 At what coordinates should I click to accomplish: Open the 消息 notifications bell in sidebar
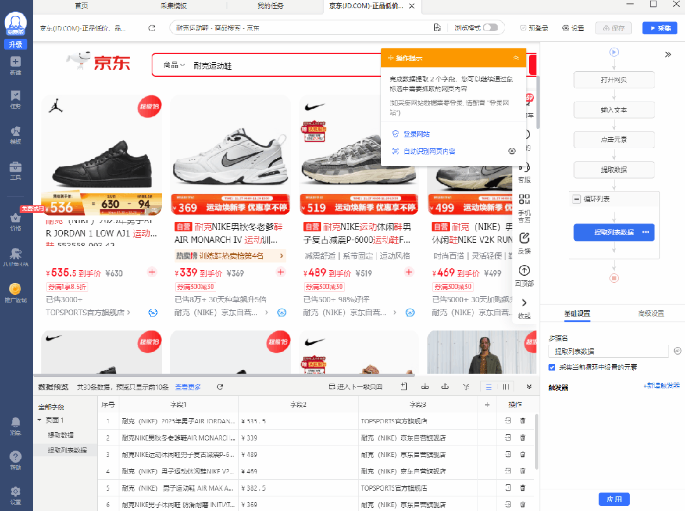15,425
